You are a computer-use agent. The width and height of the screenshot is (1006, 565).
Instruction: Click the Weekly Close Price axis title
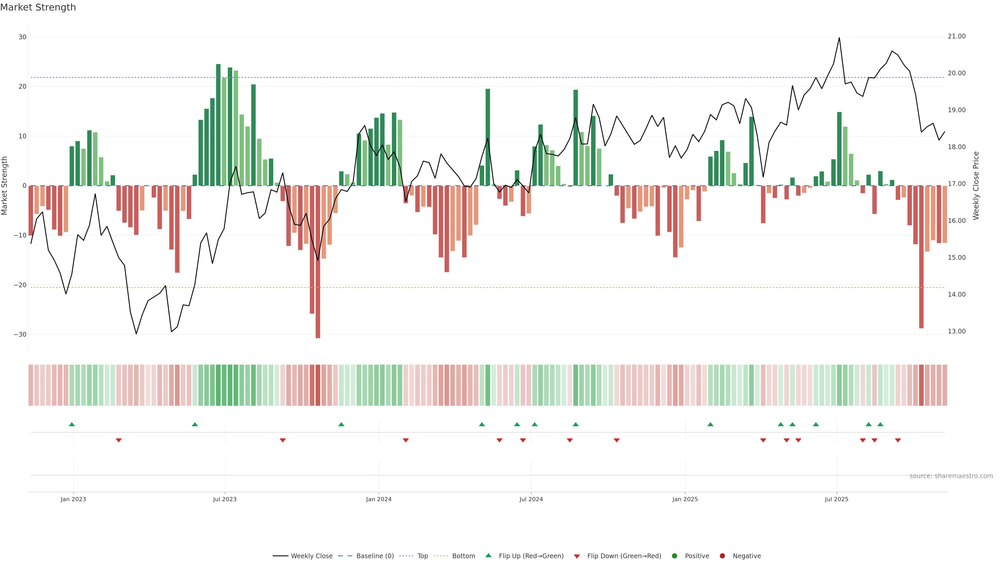(x=976, y=186)
